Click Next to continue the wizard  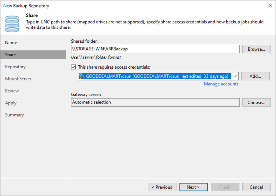[193, 187]
